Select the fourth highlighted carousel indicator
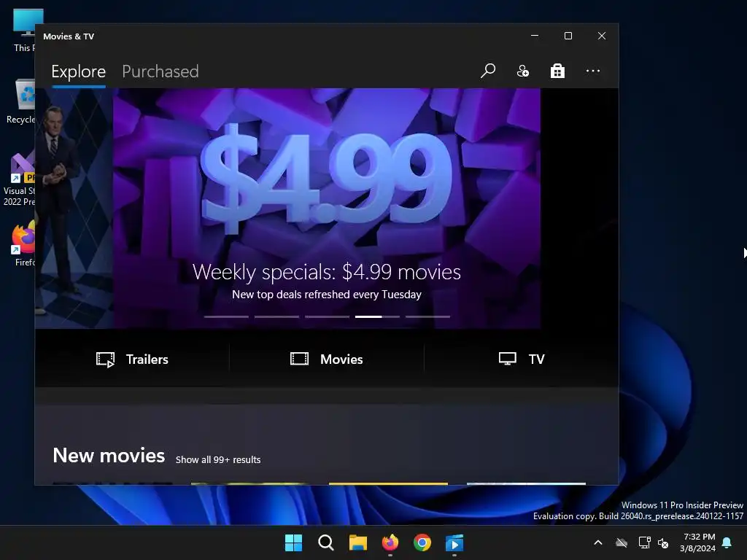Viewport: 747px width, 560px height. tap(377, 316)
